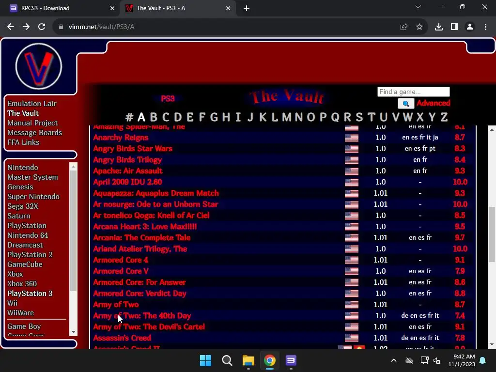The height and width of the screenshot is (372, 496).
Task: Show hidden system tray icons
Action: coord(394,360)
